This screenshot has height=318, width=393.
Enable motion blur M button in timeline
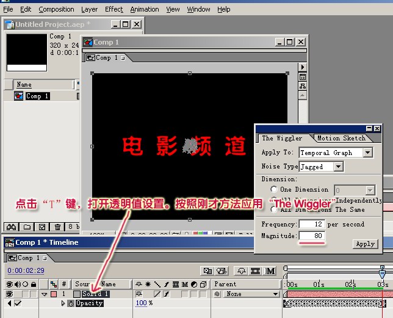(270, 271)
